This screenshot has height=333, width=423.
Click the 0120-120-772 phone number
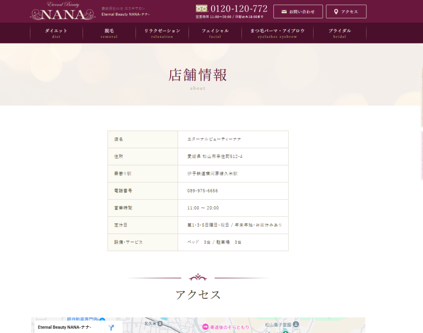point(239,9)
